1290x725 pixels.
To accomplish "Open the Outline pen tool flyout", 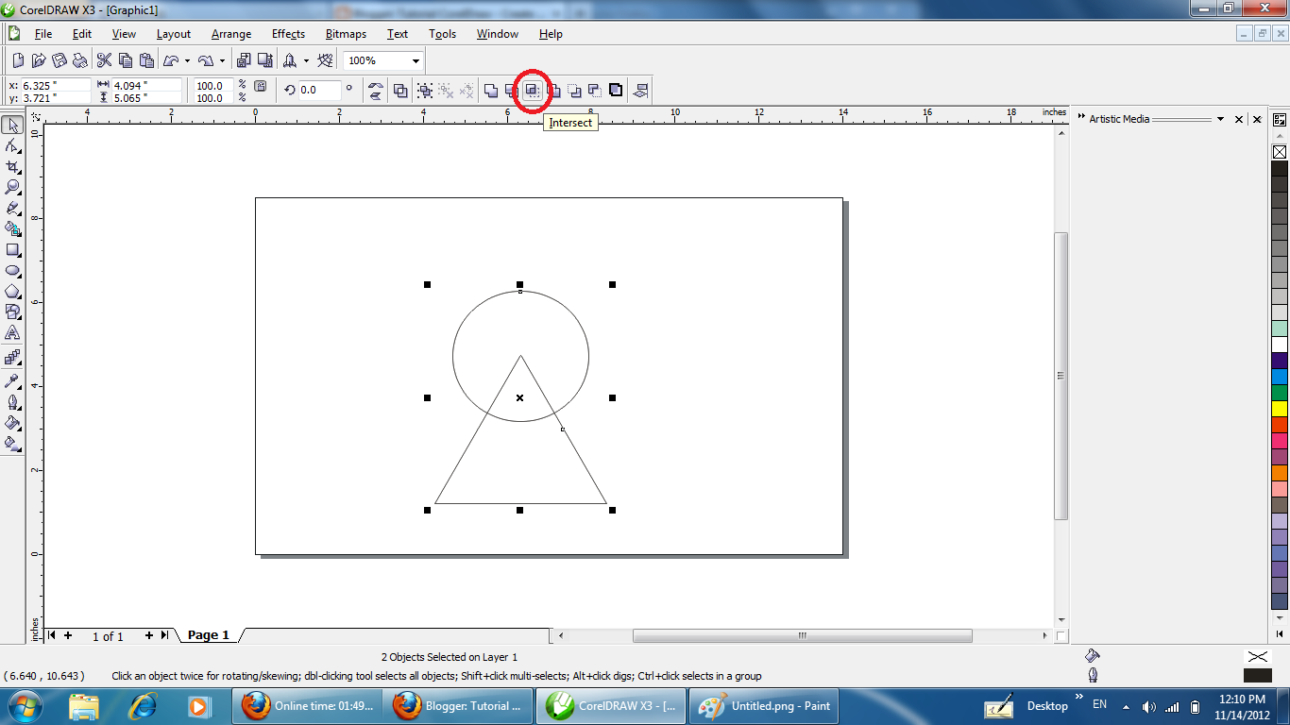I will tap(12, 402).
